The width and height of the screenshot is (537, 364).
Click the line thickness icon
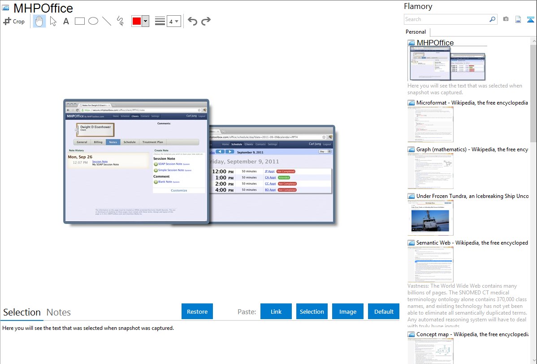160,21
